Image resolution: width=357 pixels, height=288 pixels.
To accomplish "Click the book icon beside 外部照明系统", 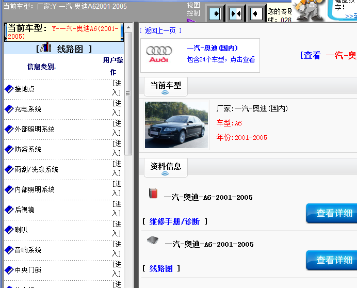I will tap(9, 129).
